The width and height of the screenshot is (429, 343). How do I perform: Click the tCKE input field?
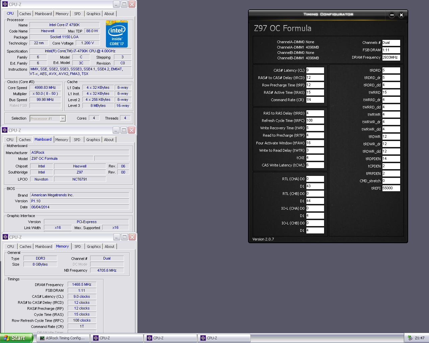[x=315, y=158]
